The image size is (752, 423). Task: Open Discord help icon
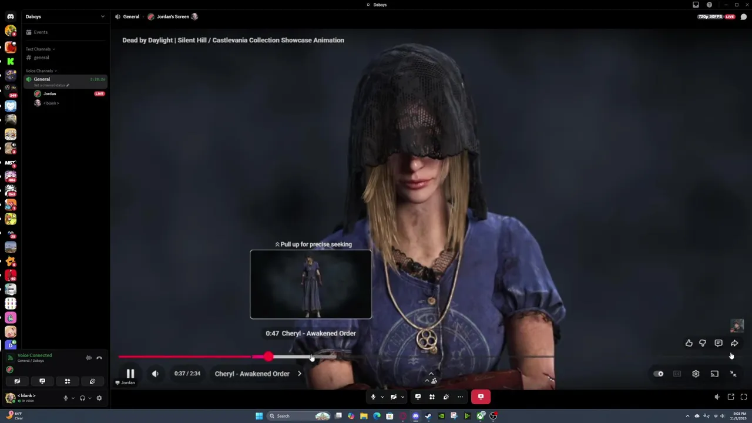tap(710, 5)
